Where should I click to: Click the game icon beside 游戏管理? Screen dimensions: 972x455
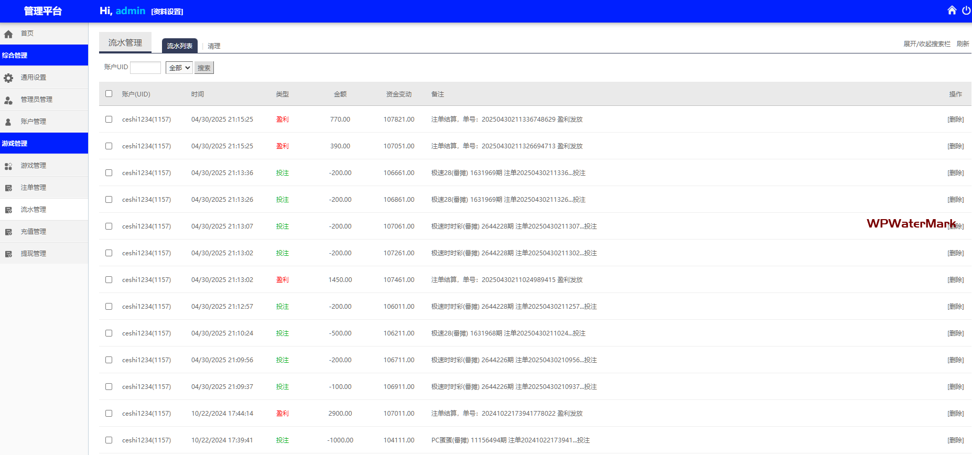coord(8,166)
